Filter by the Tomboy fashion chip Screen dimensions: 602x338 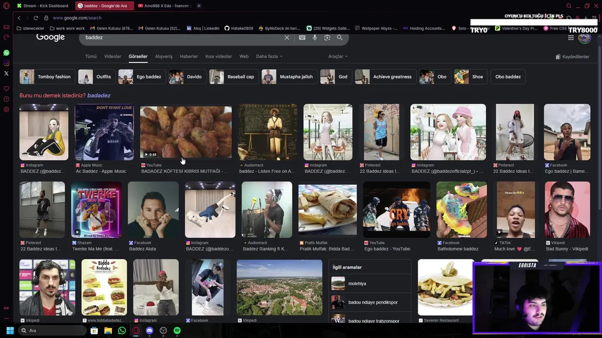coord(48,77)
